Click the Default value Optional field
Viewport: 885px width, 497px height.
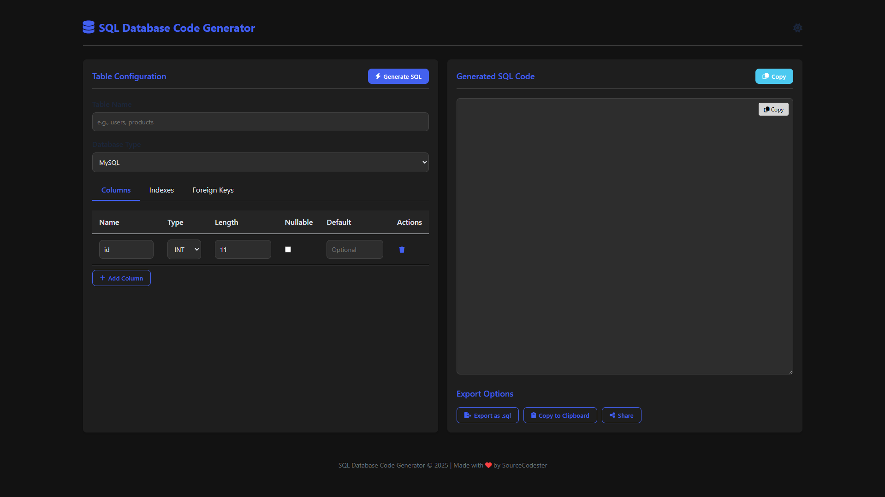(x=355, y=250)
